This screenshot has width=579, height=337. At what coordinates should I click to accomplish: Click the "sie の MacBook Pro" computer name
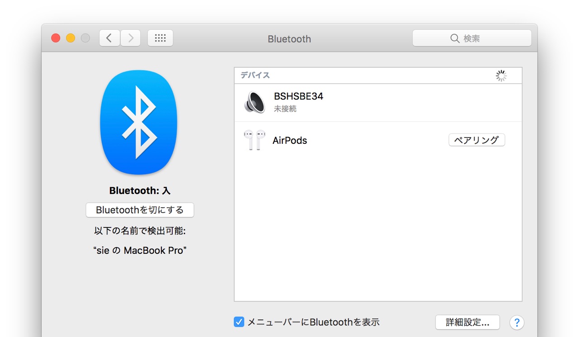point(140,251)
